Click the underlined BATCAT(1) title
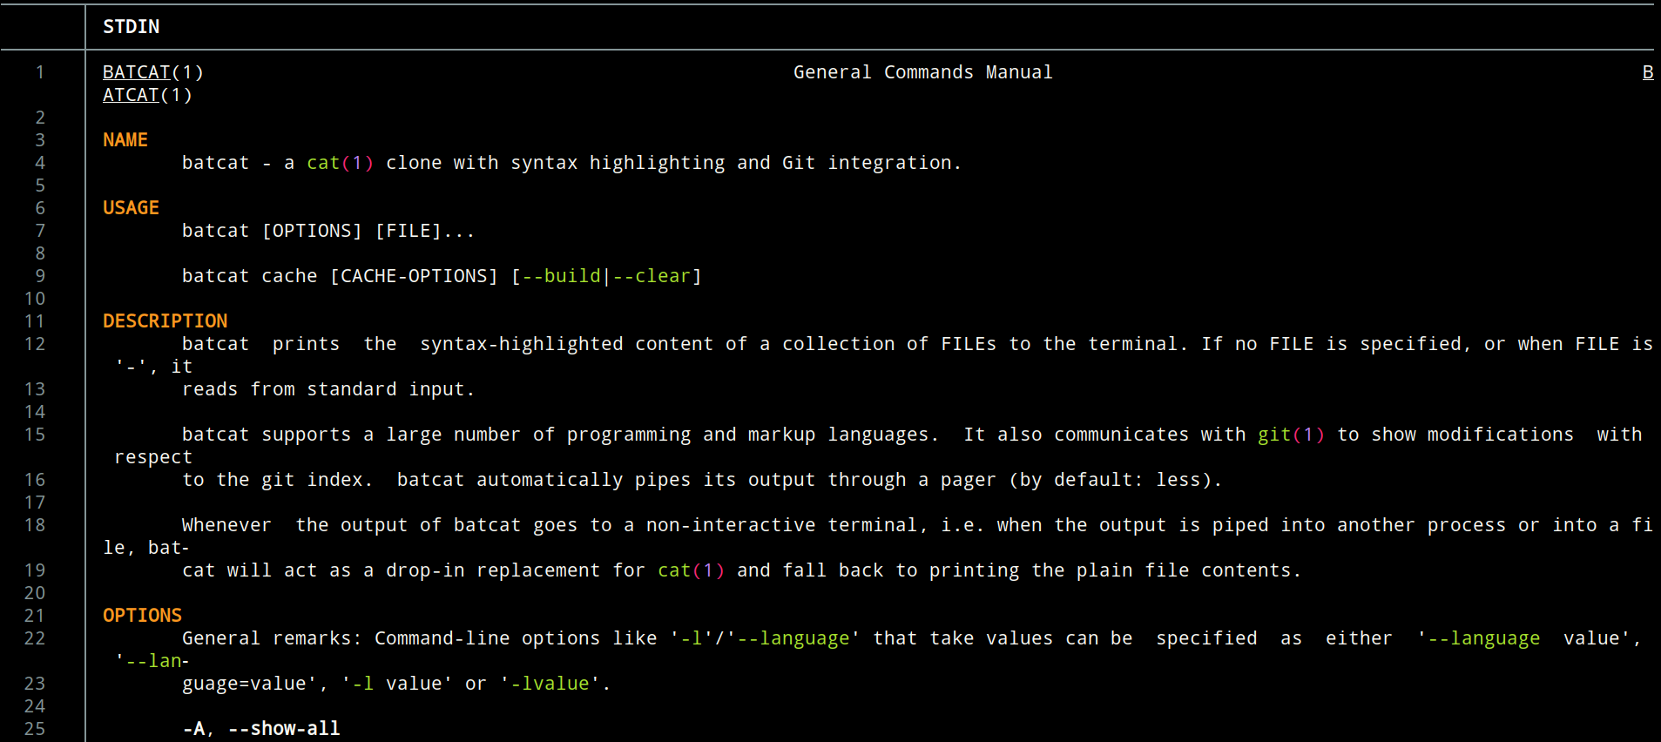This screenshot has width=1661, height=742. point(152,72)
